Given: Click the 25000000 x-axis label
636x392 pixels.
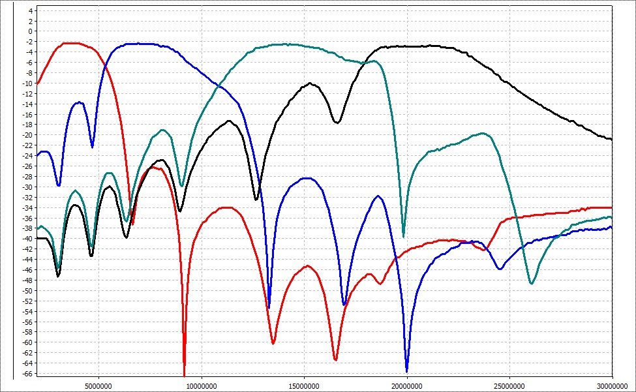Looking at the screenshot, I should pyautogui.click(x=509, y=384).
